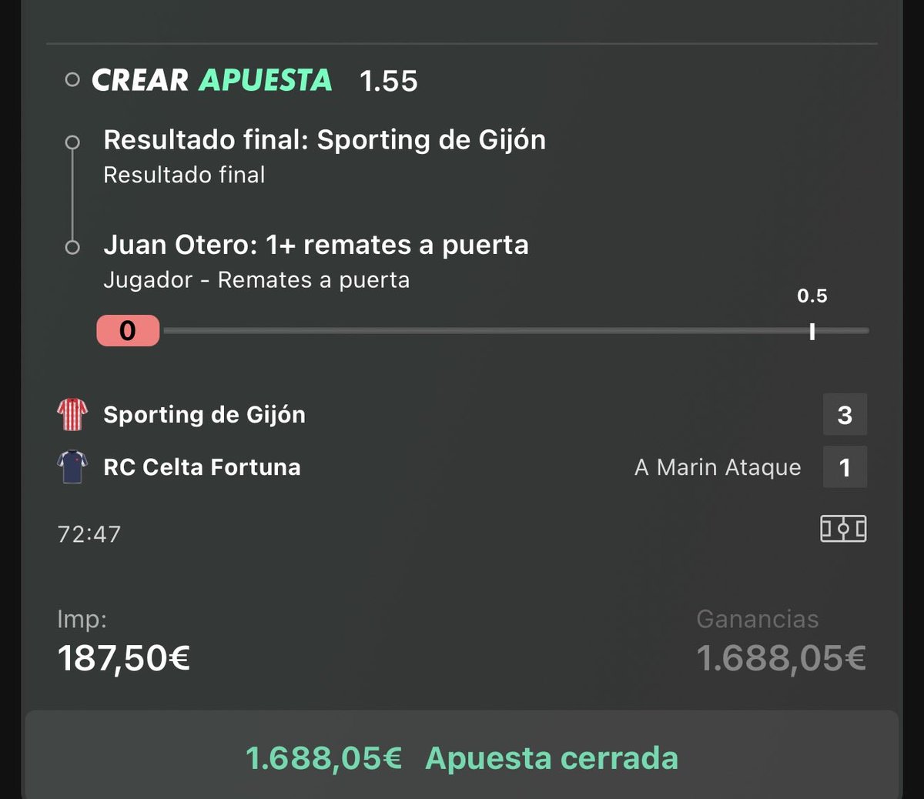The width and height of the screenshot is (924, 799).
Task: Click the RC Celta Fortuna team name
Action: tap(202, 466)
